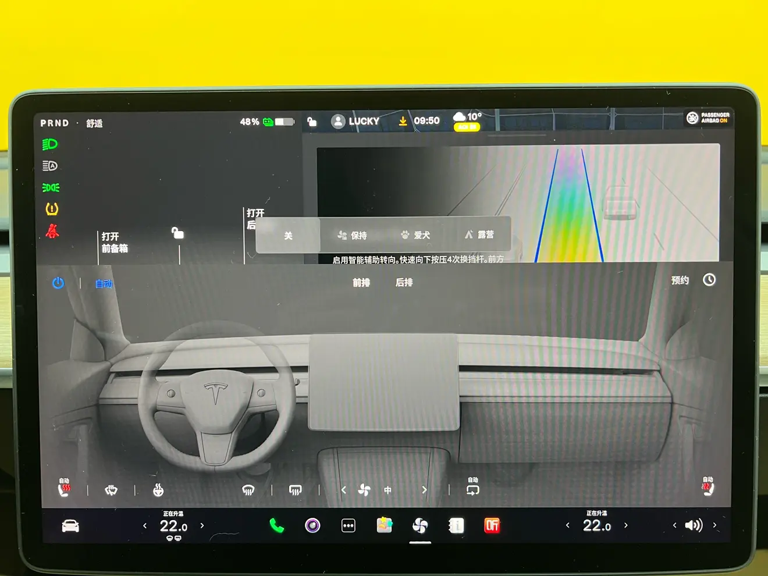
Task: Open the manual info book app
Action: click(456, 526)
